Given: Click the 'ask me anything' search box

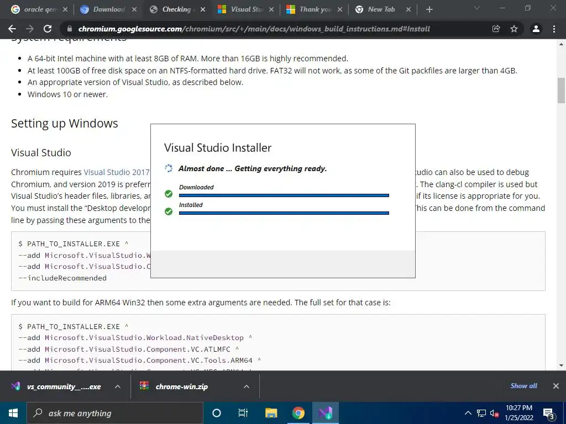Looking at the screenshot, I should coord(115,413).
